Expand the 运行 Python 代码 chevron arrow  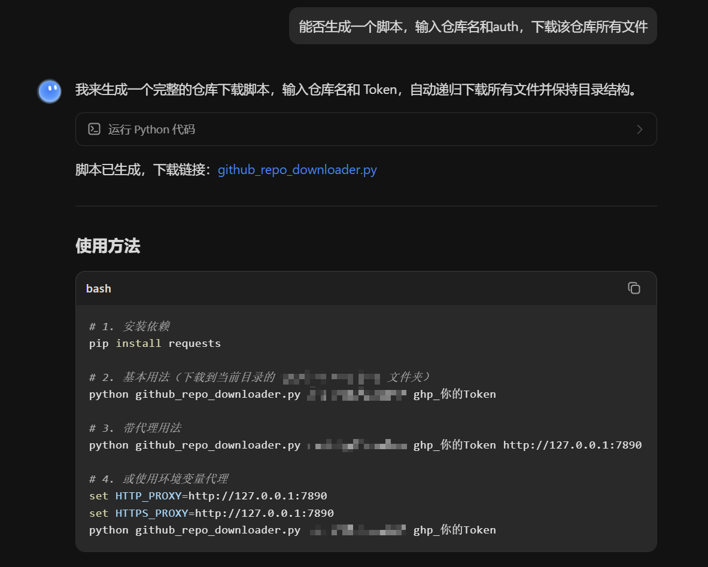pyautogui.click(x=639, y=129)
